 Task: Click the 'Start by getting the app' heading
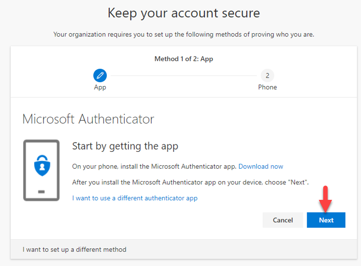[x=125, y=146]
